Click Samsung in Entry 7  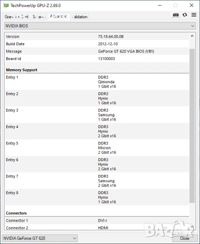pyautogui.click(x=106, y=181)
